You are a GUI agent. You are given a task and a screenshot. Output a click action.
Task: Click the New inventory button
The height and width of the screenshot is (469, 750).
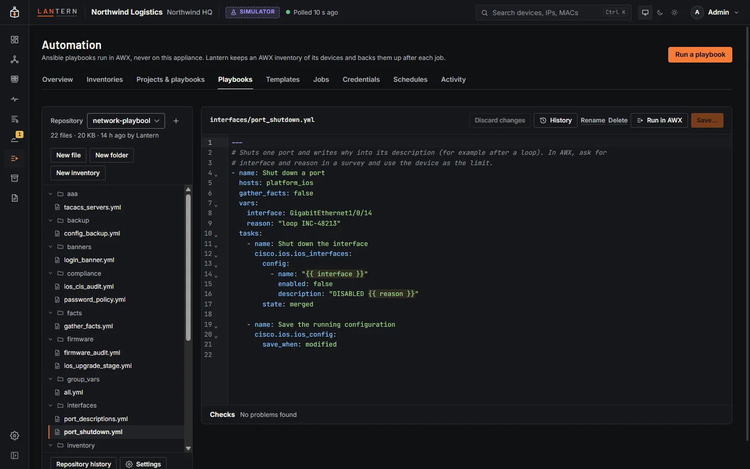78,173
